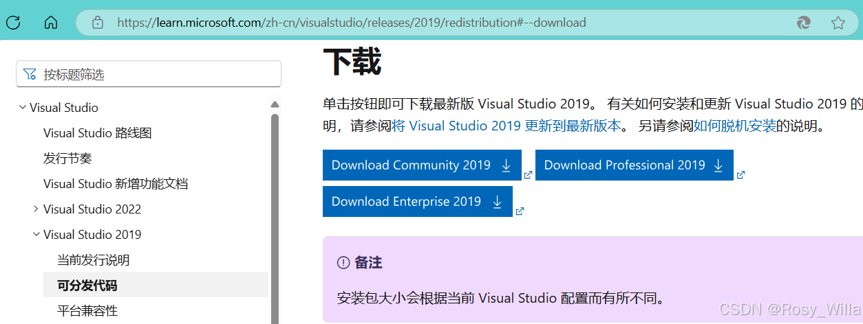863x324 pixels.
Task: View site information lock icon
Action: (x=98, y=23)
